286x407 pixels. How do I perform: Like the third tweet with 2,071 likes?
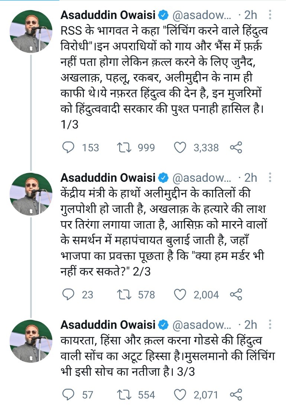pos(180,394)
